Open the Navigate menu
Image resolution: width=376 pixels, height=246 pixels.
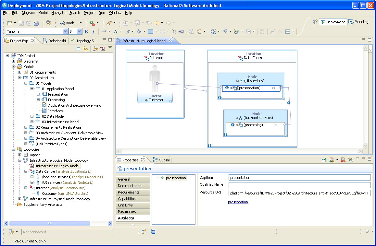(x=58, y=13)
